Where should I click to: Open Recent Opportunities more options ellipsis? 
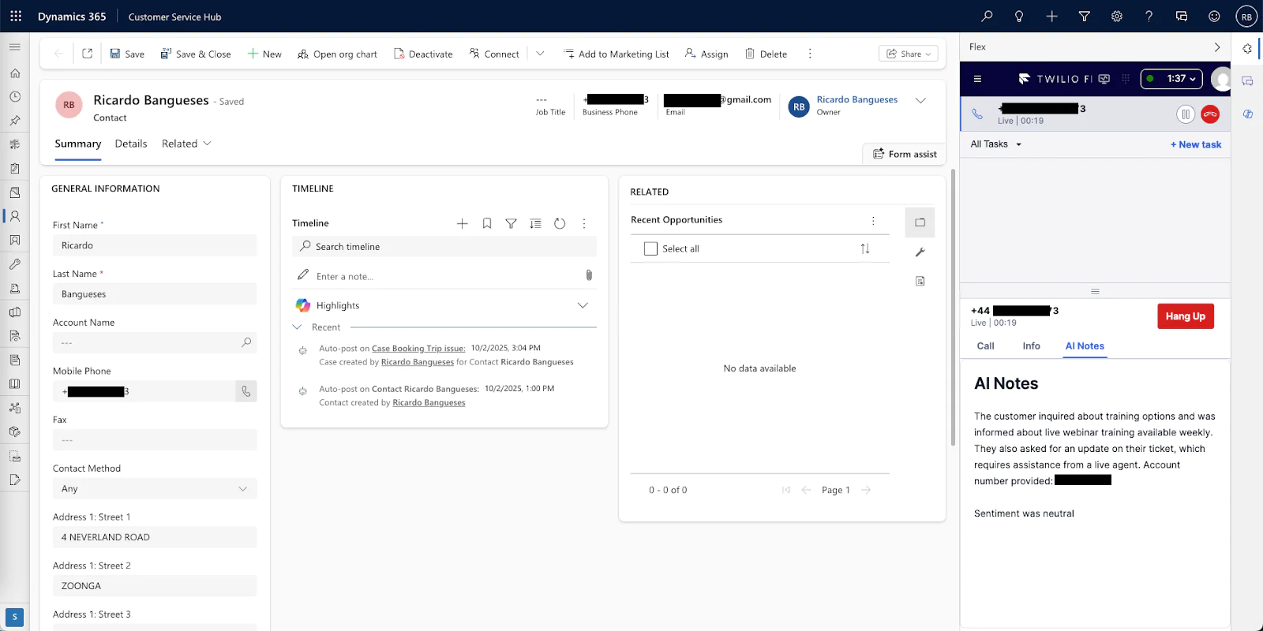(x=873, y=220)
